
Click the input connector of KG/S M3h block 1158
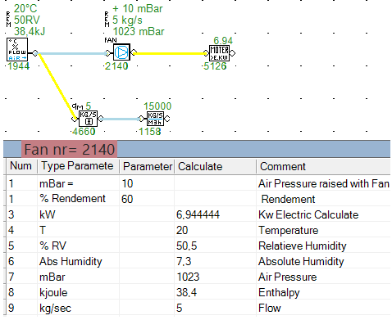(141, 119)
